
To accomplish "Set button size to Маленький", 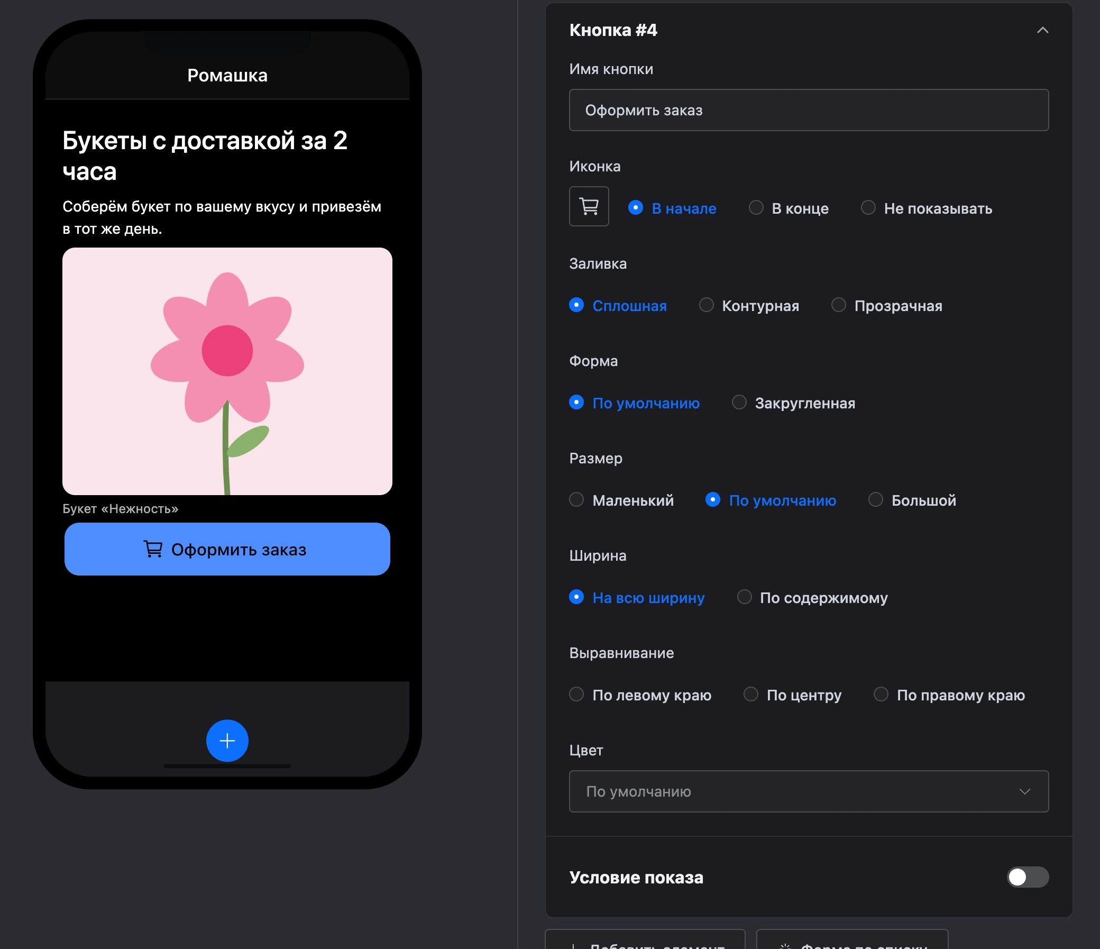I will [621, 500].
